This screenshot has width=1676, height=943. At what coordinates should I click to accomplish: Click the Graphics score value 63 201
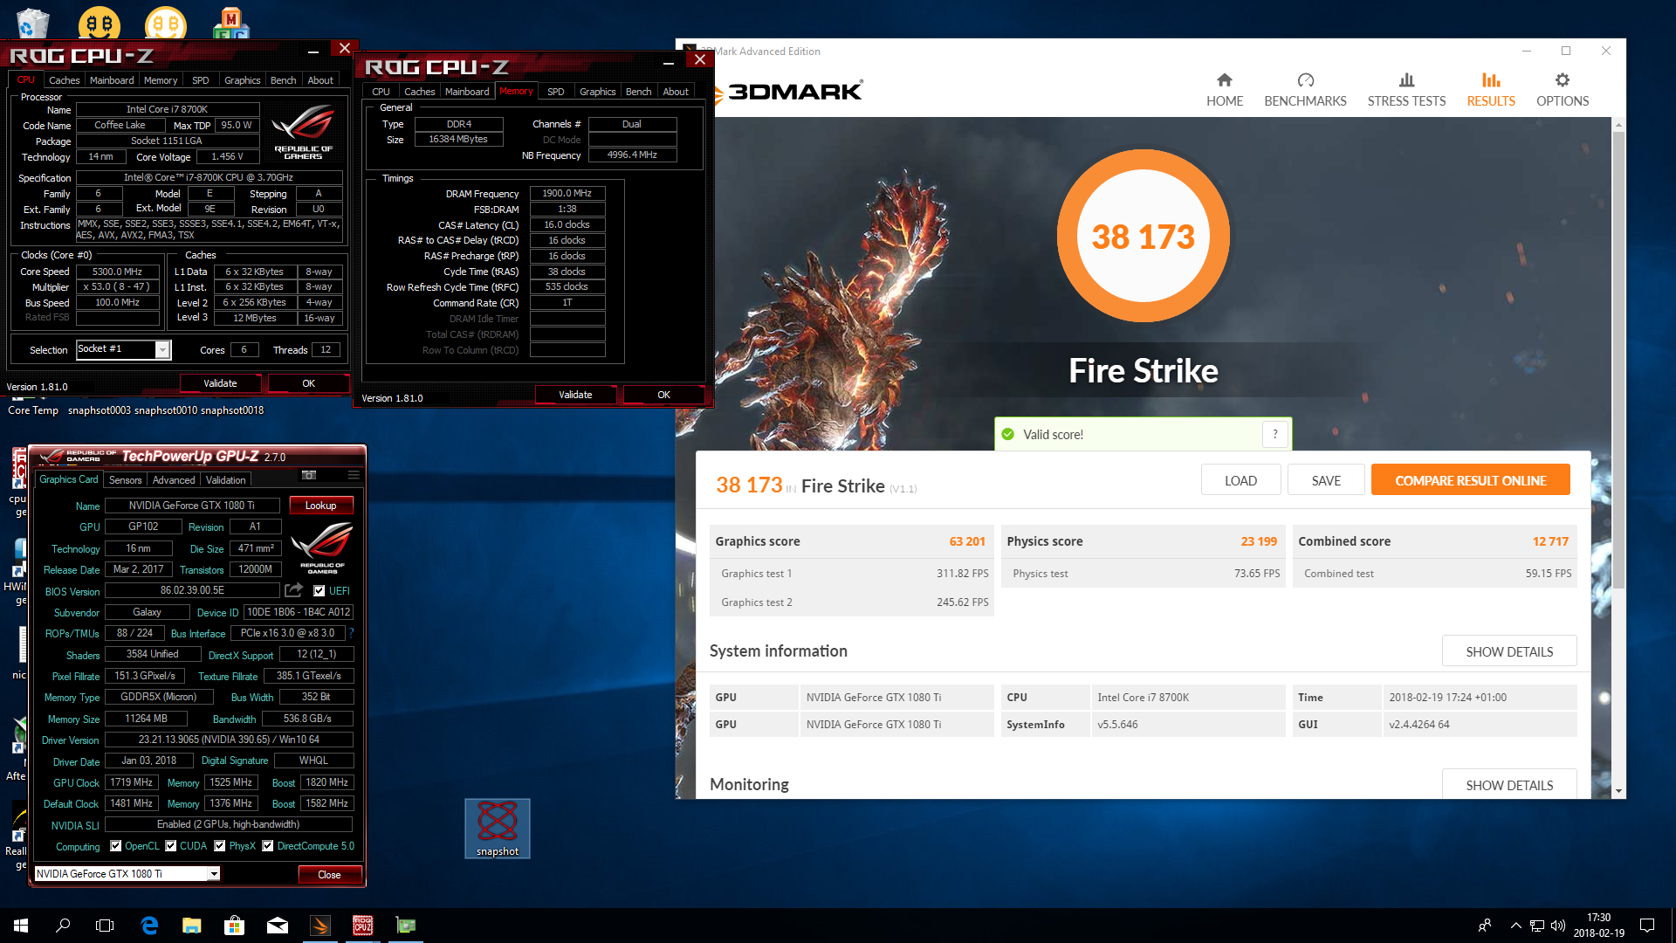[x=966, y=541]
